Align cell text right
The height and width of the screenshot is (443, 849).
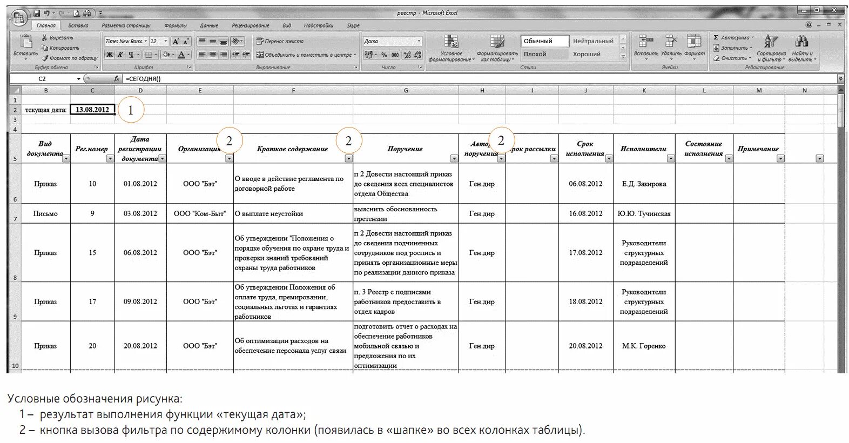pos(223,55)
